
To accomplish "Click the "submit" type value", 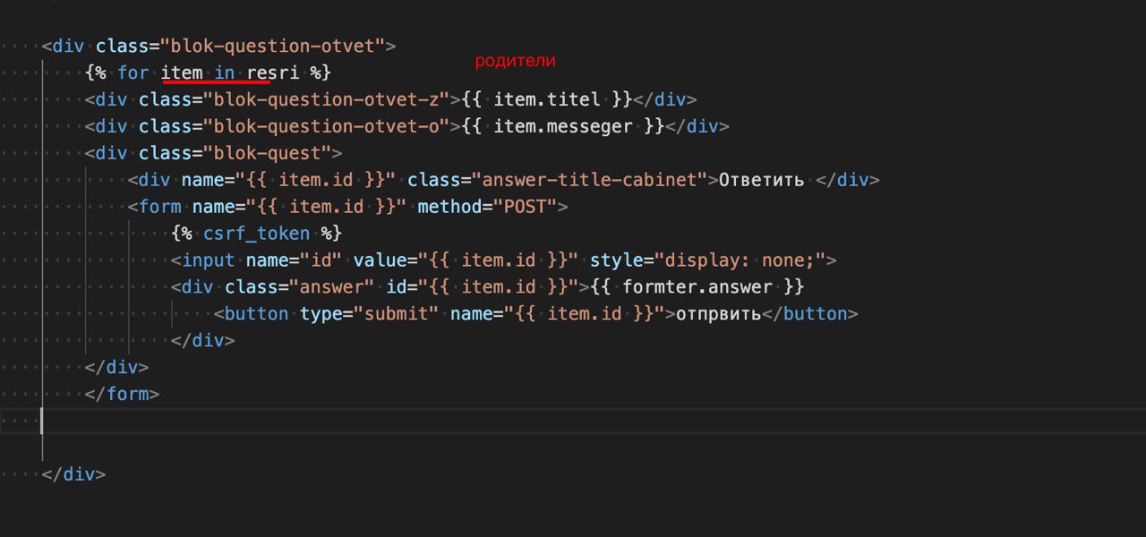I will 397,314.
